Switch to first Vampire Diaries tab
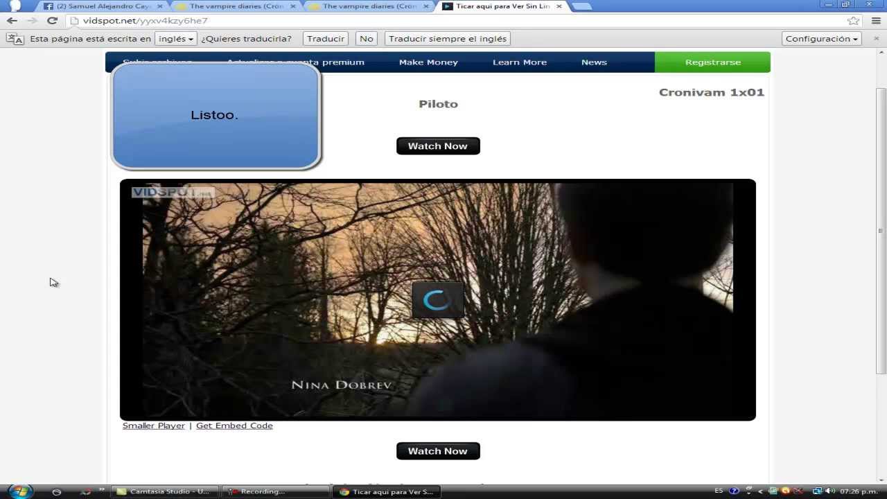The image size is (887, 499). (236, 6)
